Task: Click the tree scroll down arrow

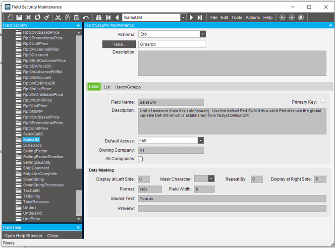Action: click(x=79, y=219)
